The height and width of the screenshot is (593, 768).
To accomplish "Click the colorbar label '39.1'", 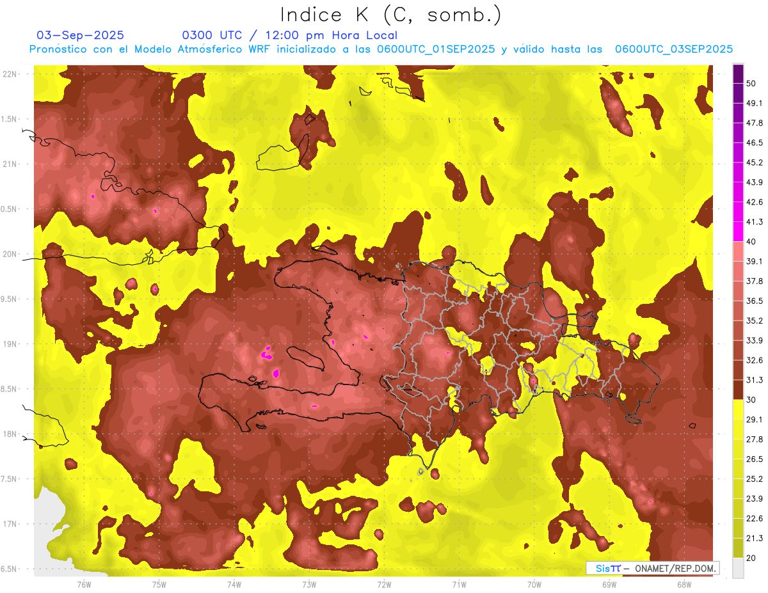I will 755,261.
